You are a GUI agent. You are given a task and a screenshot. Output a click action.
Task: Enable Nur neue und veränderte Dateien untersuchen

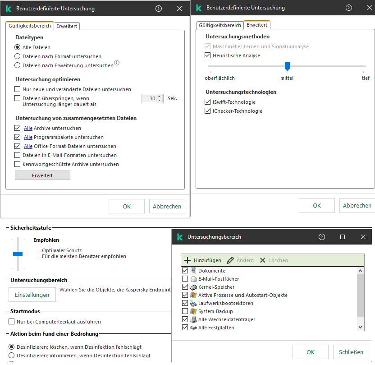click(x=18, y=89)
